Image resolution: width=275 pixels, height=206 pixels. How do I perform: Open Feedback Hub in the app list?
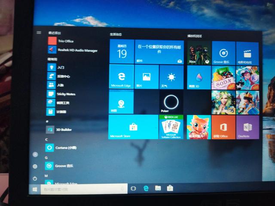(x=59, y=76)
